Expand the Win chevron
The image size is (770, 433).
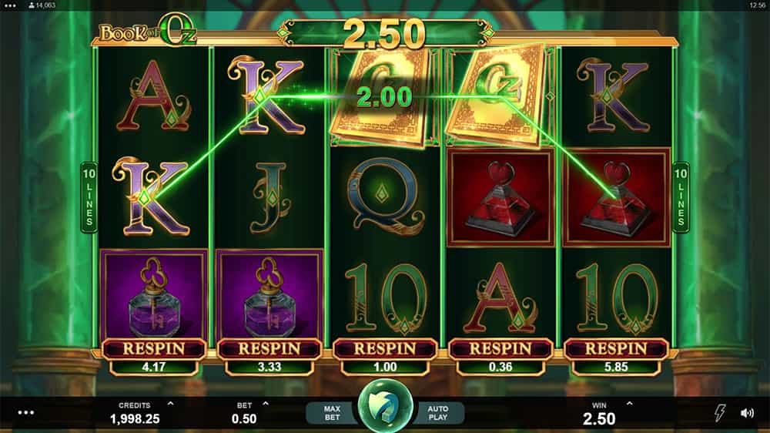pyautogui.click(x=630, y=404)
